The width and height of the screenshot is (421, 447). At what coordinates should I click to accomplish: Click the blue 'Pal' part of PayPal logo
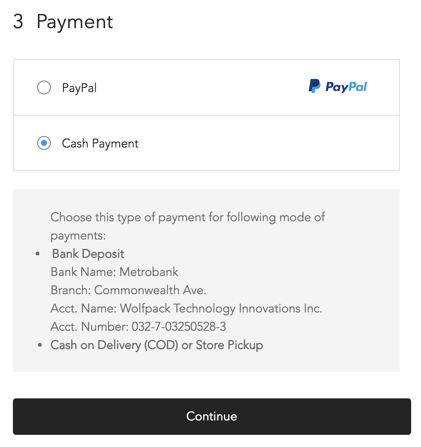358,87
